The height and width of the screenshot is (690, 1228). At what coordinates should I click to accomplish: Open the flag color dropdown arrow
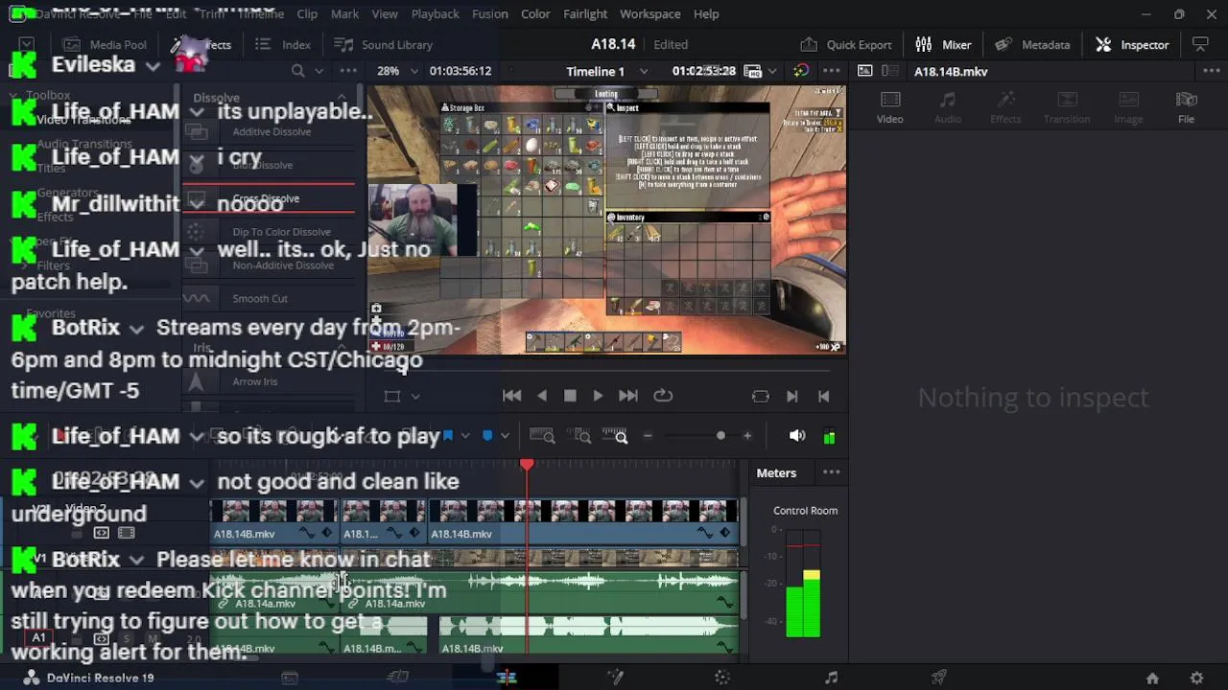[x=465, y=436]
